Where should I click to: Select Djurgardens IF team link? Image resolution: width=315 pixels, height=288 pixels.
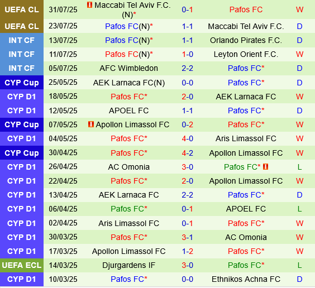pos(129,265)
